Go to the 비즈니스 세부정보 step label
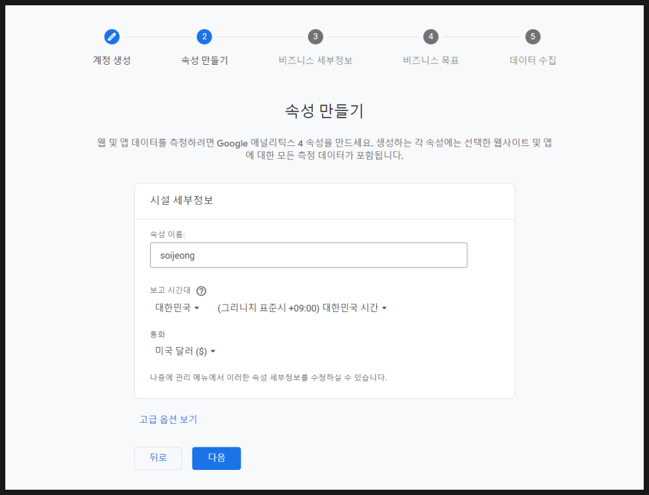 315,60
